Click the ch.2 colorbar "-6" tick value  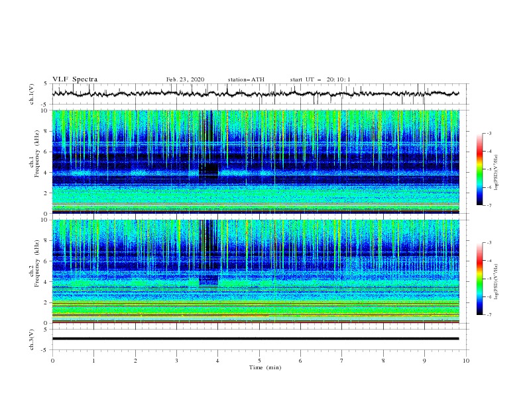click(x=489, y=296)
